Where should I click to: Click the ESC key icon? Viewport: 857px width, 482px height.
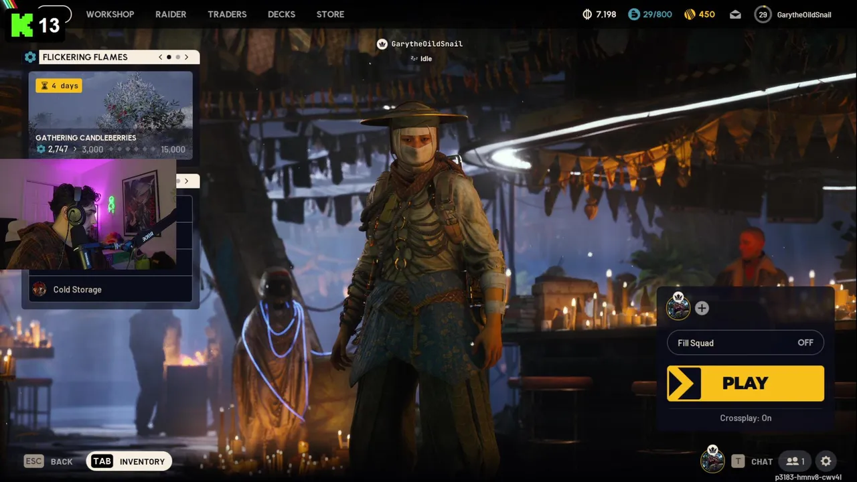(33, 461)
